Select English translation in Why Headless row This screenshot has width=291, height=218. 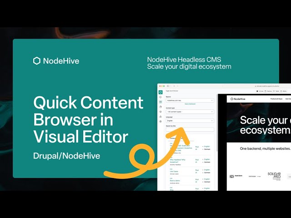pos(207,159)
